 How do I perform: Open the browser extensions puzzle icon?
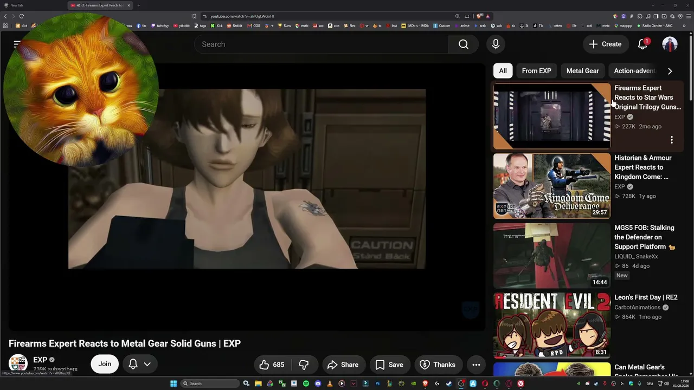tap(640, 16)
